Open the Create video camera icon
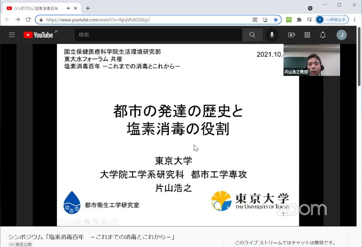Image resolution: width=362 pixels, height=247 pixels. [x=291, y=35]
